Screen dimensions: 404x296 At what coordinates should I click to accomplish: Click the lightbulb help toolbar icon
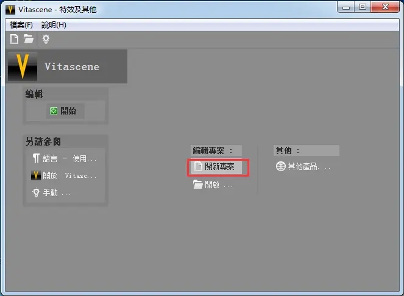point(46,39)
